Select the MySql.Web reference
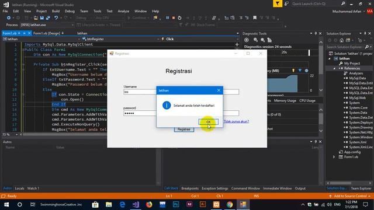The height and width of the screenshot is (210, 374). click(357, 98)
